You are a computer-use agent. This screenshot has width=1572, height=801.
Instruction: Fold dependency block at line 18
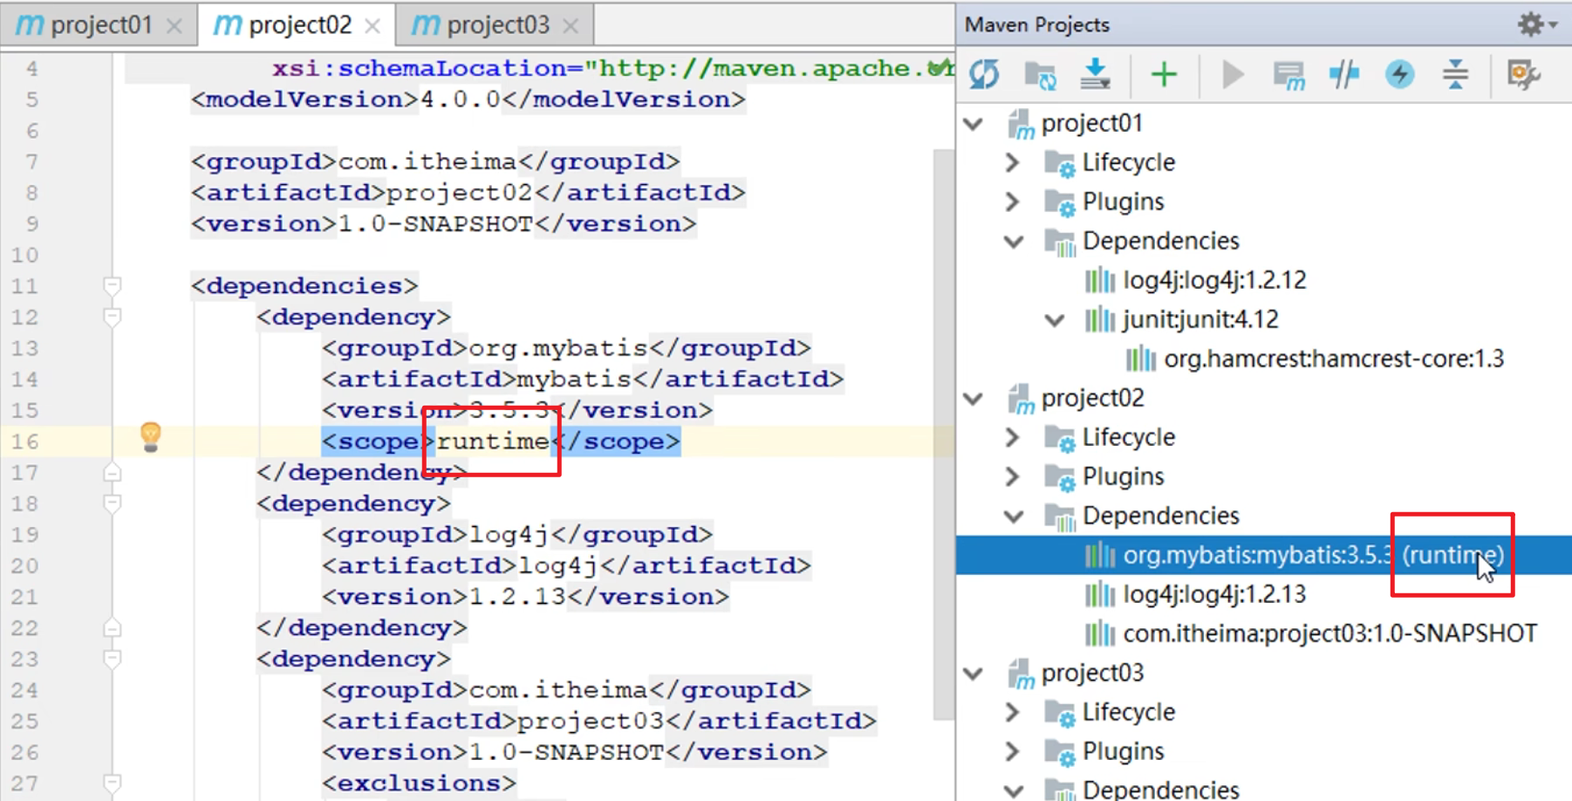[x=112, y=503]
